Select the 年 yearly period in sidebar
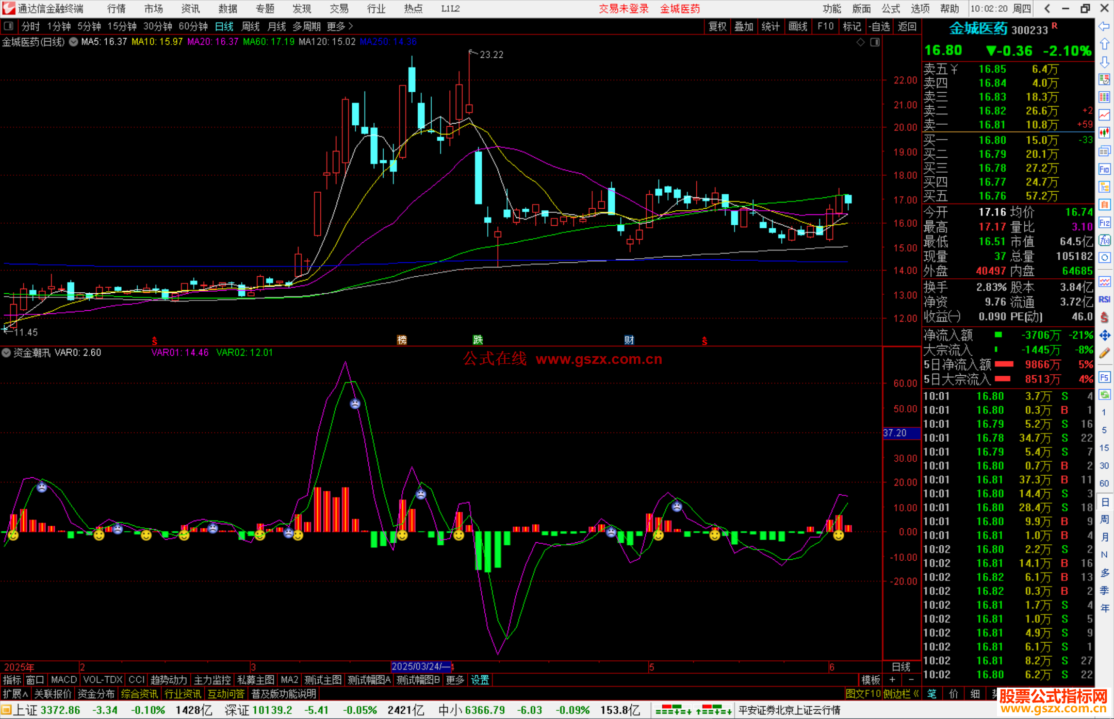 [1104, 608]
